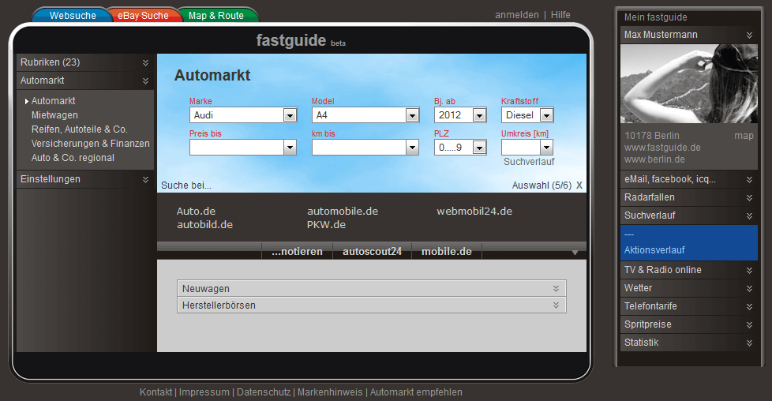Open the map link beside 10178 Berlin
This screenshot has height=401, width=772.
pos(744,136)
